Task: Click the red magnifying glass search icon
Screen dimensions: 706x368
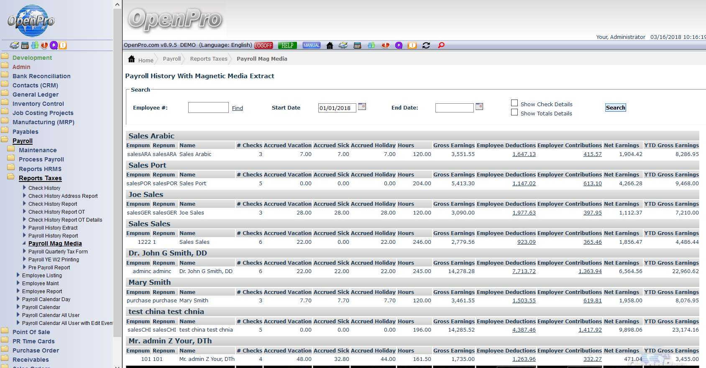Action: click(441, 45)
